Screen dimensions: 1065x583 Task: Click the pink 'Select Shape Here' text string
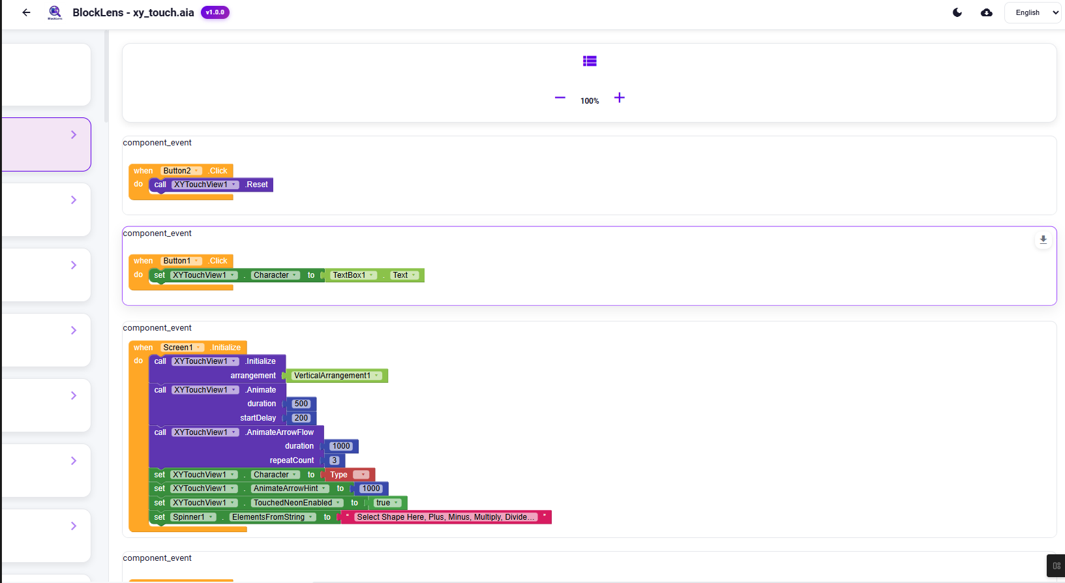coord(445,517)
